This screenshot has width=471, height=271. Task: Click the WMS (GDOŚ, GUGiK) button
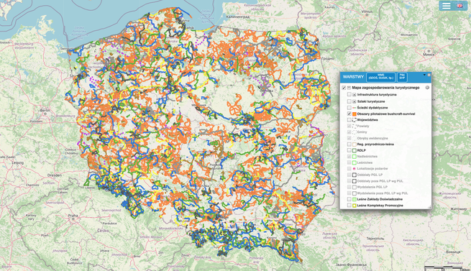pyautogui.click(x=380, y=77)
